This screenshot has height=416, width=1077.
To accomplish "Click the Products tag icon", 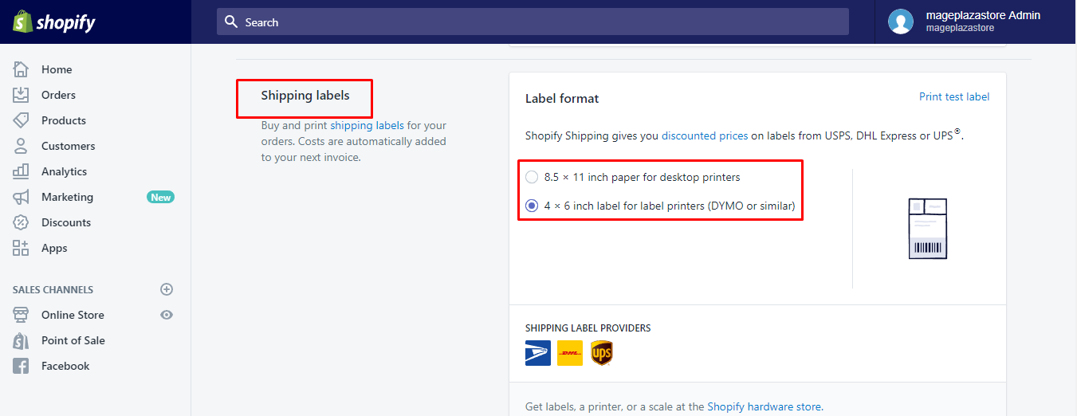I will pos(21,120).
